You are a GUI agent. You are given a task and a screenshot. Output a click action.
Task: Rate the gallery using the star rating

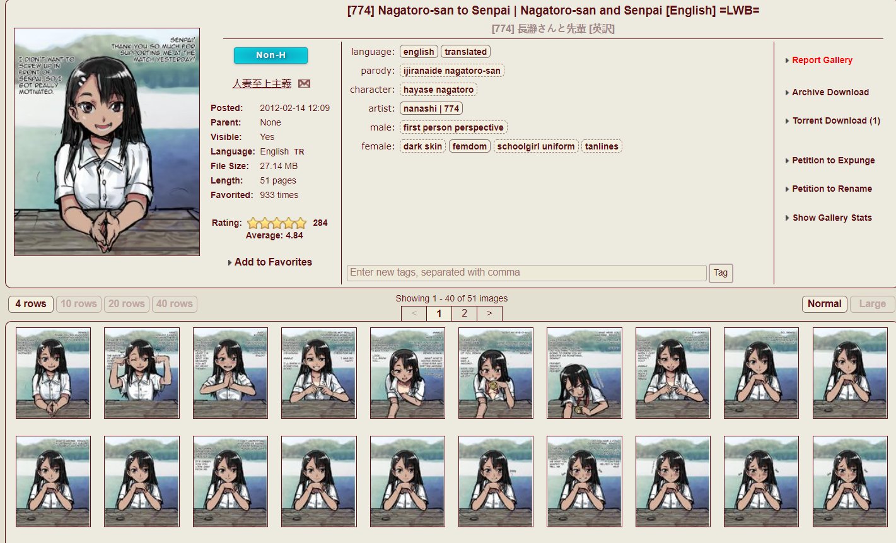(276, 223)
